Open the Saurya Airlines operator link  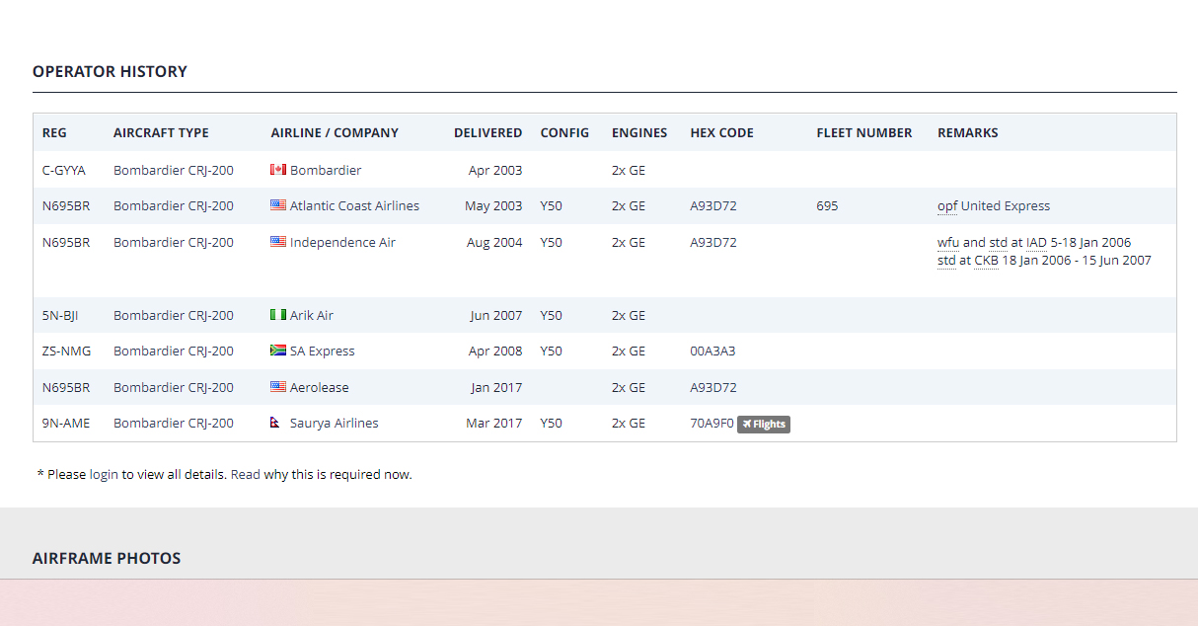coord(334,424)
